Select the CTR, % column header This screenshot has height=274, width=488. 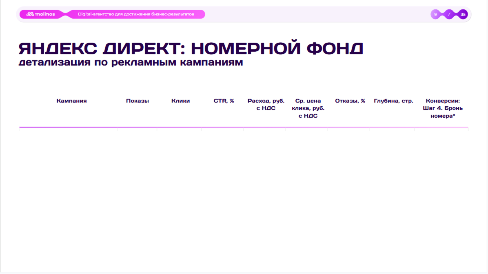point(224,101)
